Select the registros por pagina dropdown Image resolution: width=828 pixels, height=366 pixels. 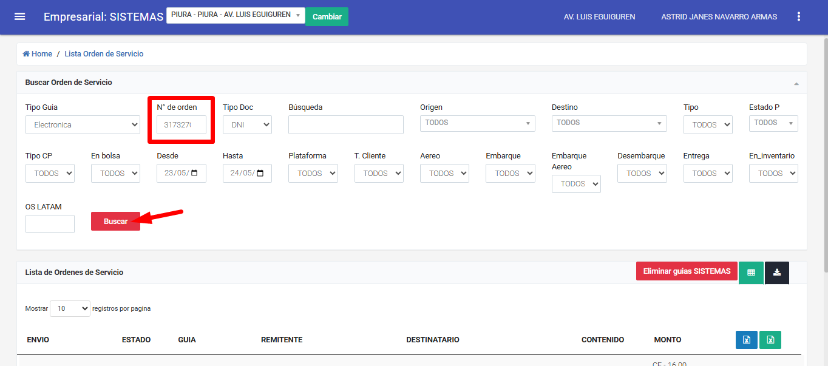pyautogui.click(x=70, y=308)
